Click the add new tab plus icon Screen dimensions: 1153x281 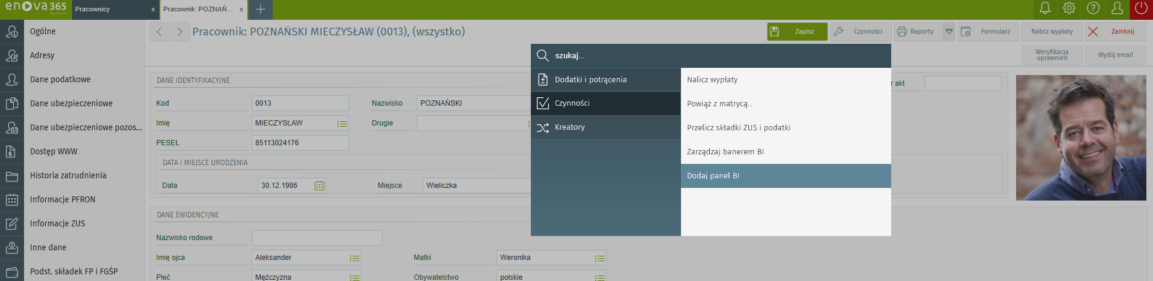click(x=261, y=10)
